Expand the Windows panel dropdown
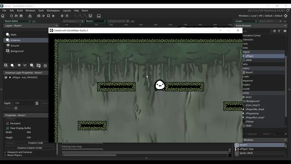 click(285, 140)
